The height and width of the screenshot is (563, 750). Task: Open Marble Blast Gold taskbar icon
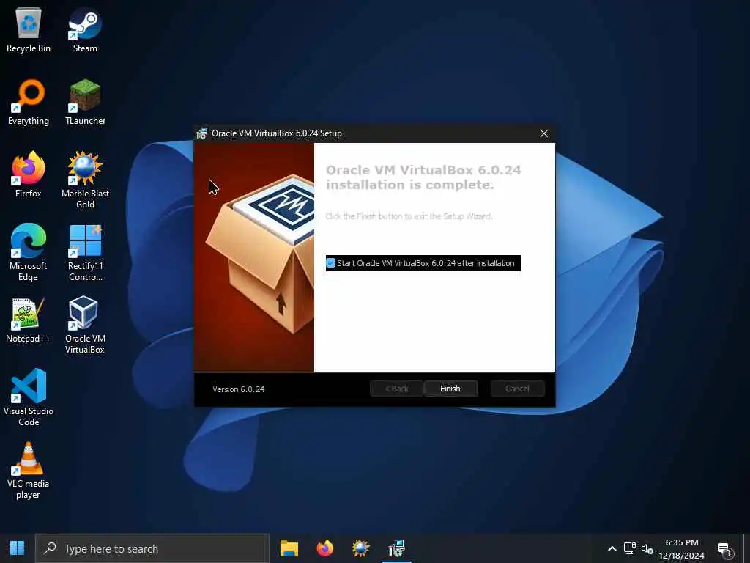tap(360, 548)
